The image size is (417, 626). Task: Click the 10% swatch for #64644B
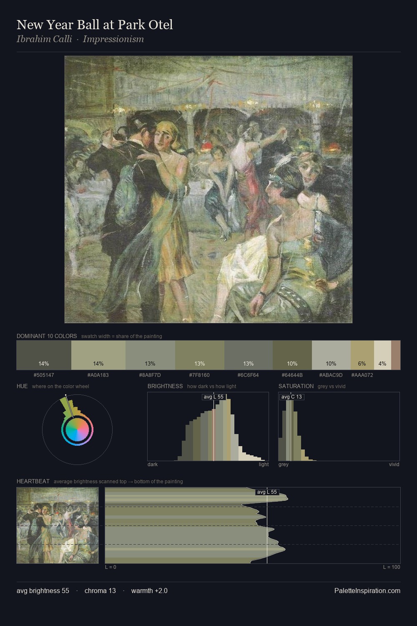tap(292, 355)
